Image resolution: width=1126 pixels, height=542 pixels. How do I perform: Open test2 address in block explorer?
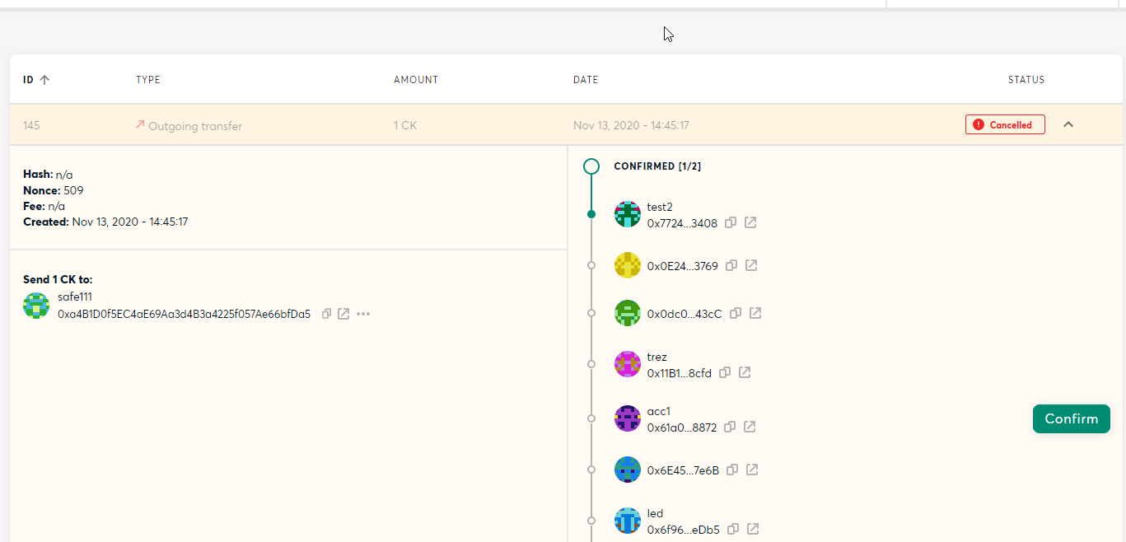point(750,222)
